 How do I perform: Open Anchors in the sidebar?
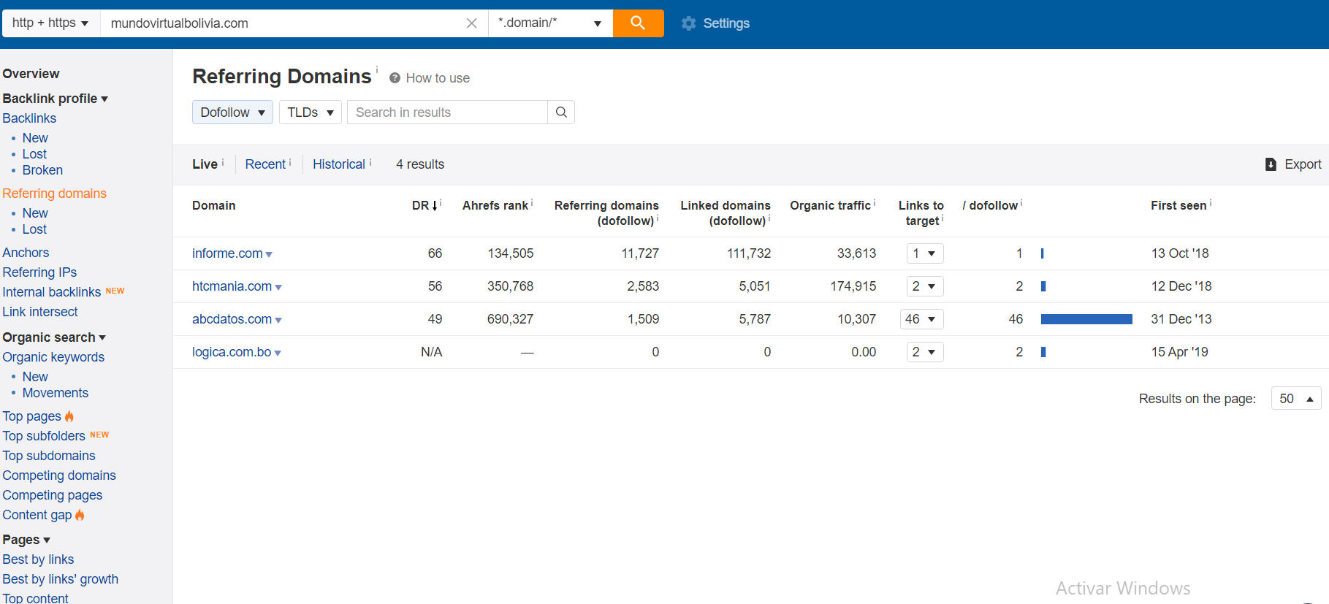pos(26,253)
